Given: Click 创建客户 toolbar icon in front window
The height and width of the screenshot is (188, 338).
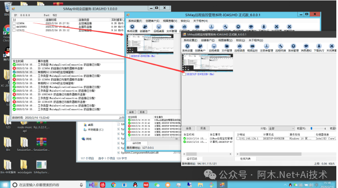Looking at the screenshot, I should (x=200, y=48).
